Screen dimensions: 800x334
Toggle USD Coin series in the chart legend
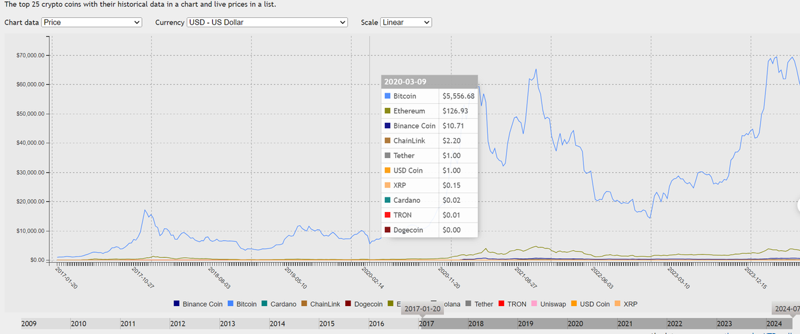[x=589, y=304]
